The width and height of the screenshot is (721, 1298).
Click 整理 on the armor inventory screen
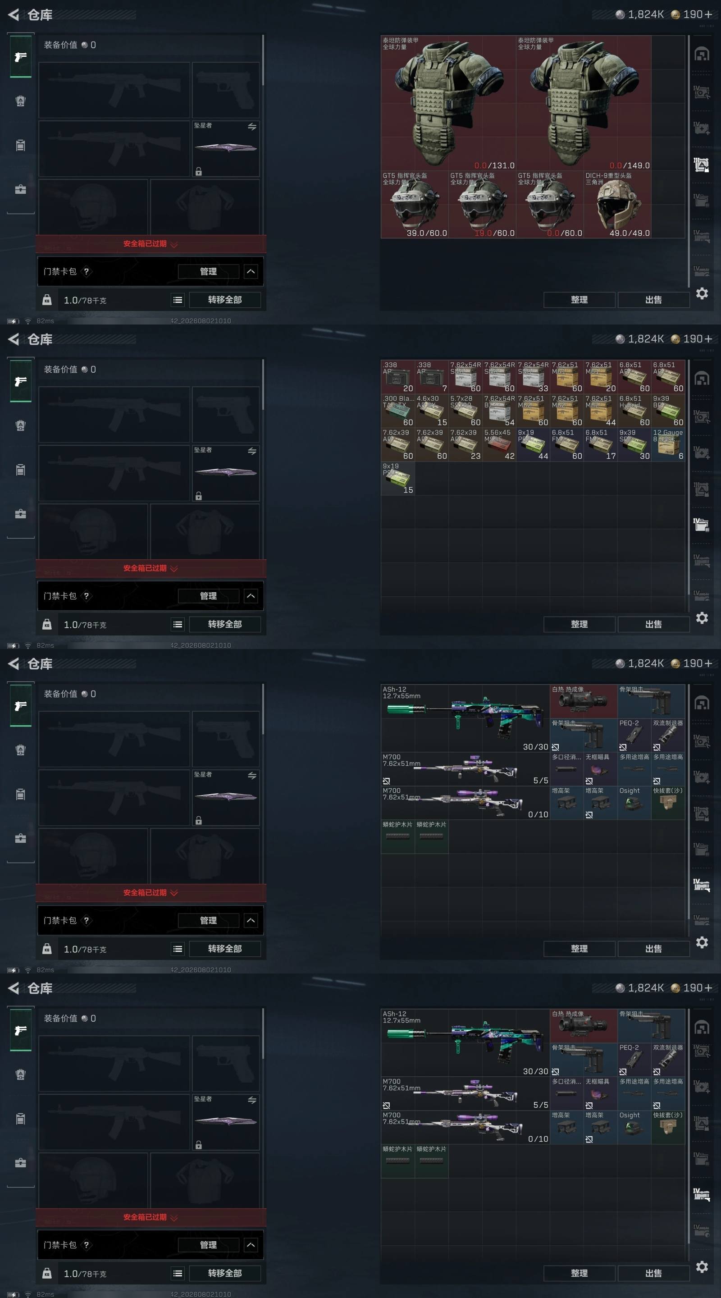(x=579, y=300)
